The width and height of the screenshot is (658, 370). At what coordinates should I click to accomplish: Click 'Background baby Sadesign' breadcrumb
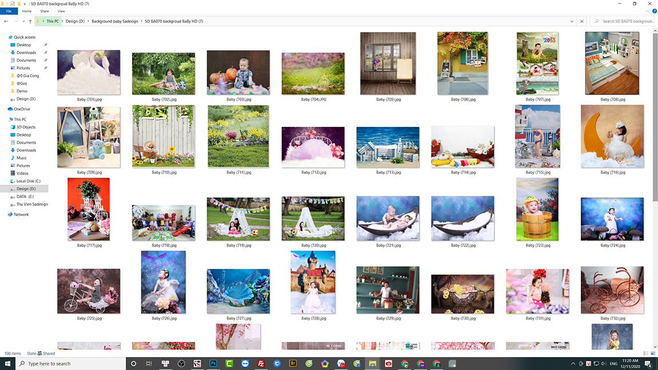click(x=114, y=21)
